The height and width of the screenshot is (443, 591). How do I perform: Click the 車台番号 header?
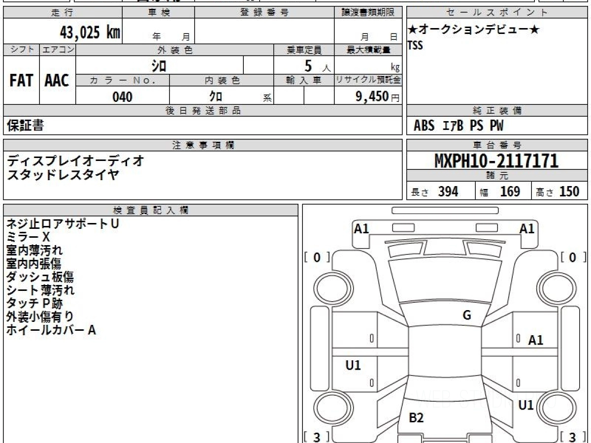pyautogui.click(x=497, y=145)
